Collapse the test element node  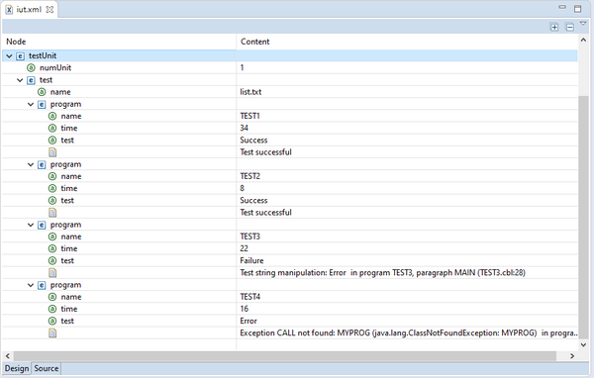pos(20,80)
